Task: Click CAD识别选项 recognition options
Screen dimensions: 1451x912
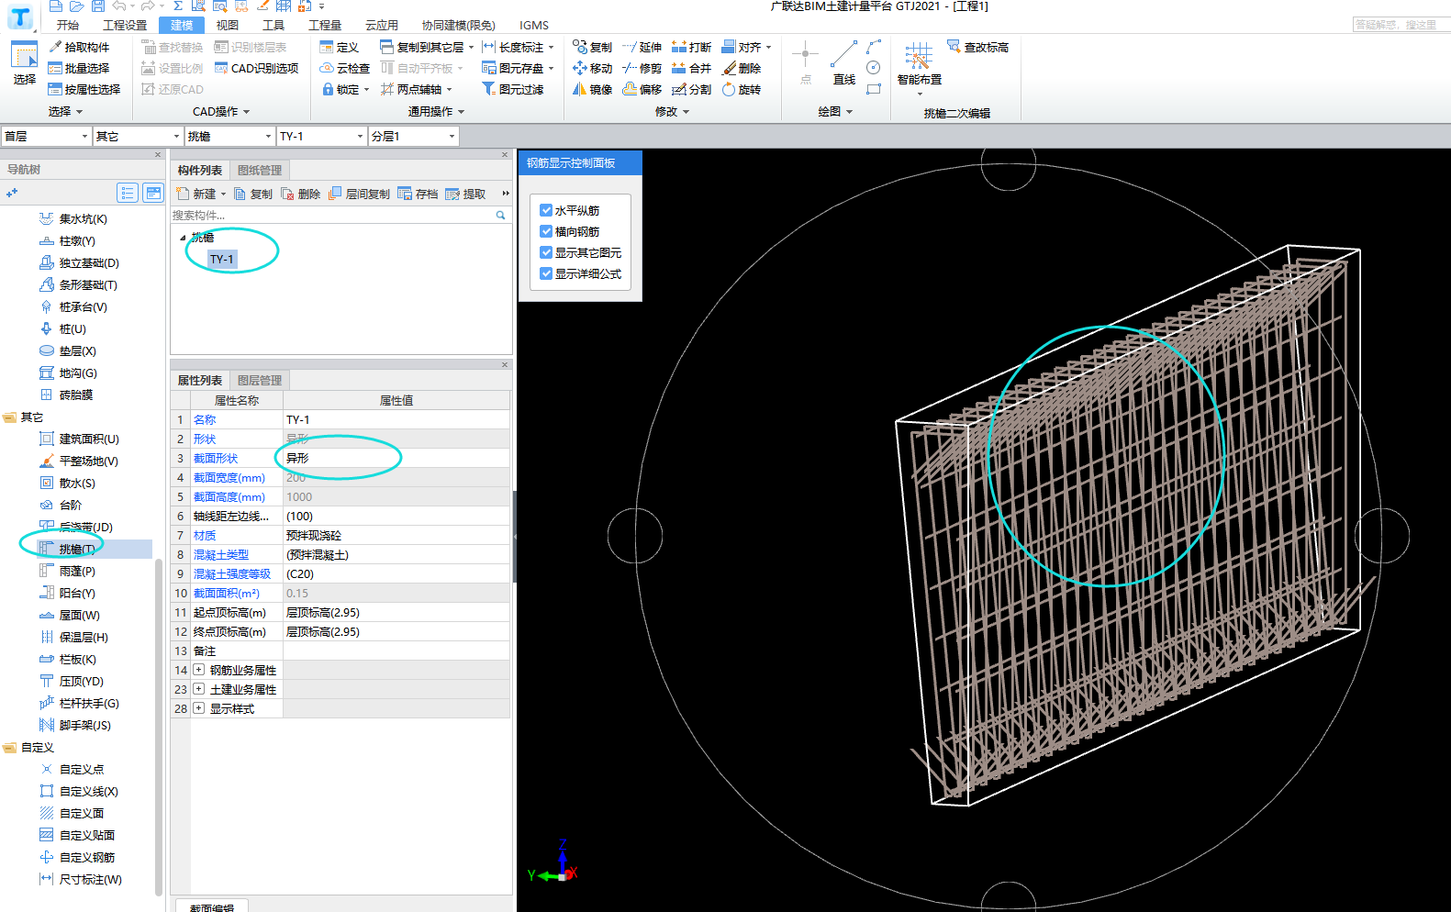Action: (256, 68)
